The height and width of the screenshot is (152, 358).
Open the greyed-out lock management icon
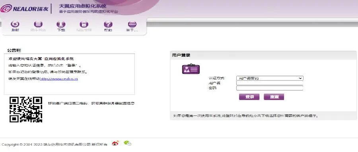click(x=84, y=24)
